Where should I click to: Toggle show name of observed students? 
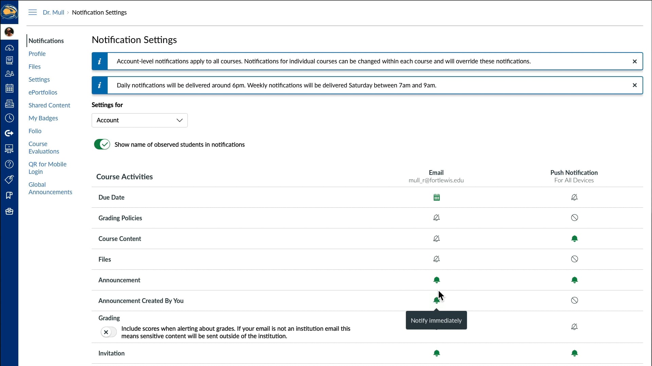tap(102, 144)
